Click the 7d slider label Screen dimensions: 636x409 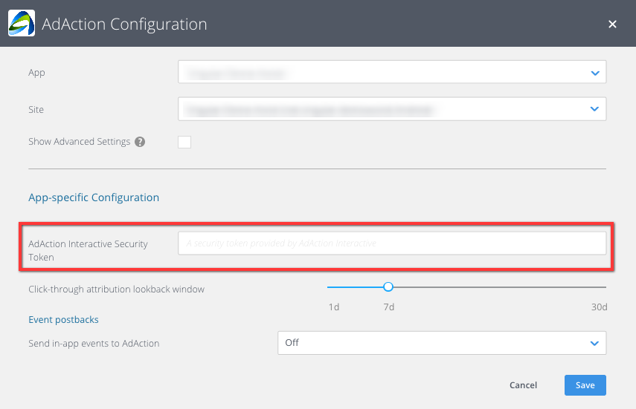click(x=389, y=307)
